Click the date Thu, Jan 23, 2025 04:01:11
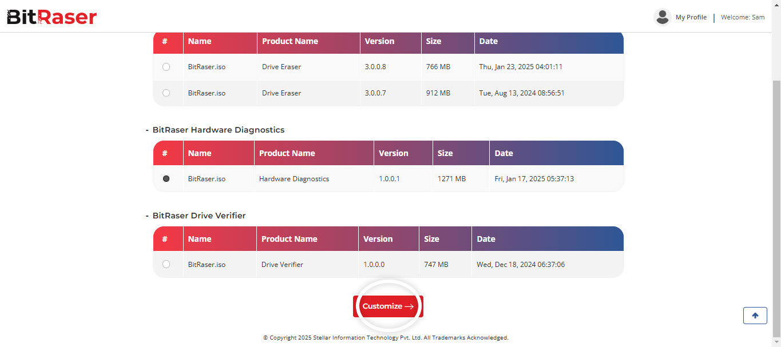 [521, 67]
